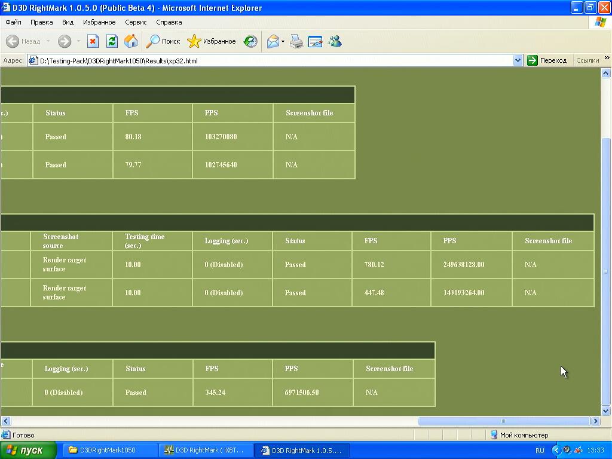Click the Пуск (Start) button

(28, 451)
